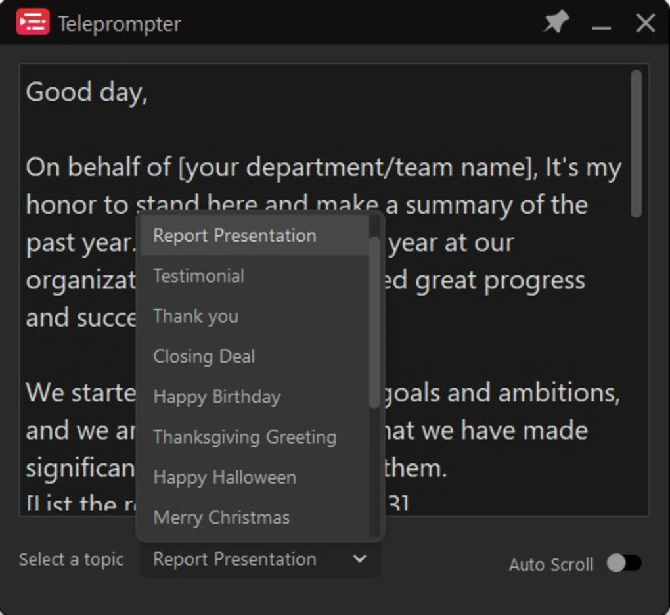The image size is (670, 615).
Task: Select "Thanksgiving Greeting" from the list
Action: point(244,437)
